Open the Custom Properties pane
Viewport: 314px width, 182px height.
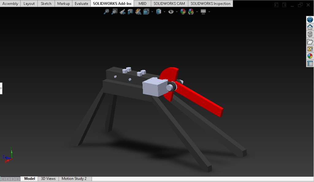click(310, 64)
